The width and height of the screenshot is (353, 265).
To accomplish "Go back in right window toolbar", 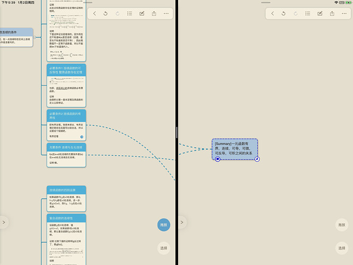I will 272,13.
